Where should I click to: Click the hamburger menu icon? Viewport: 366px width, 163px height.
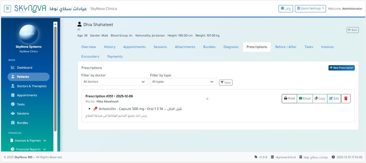(x=8, y=9)
